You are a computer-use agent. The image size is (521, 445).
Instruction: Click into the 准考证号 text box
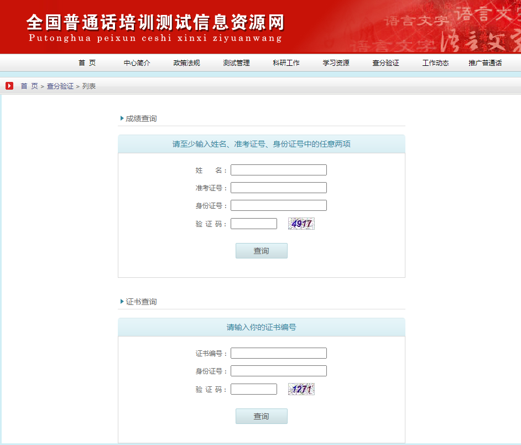point(278,188)
